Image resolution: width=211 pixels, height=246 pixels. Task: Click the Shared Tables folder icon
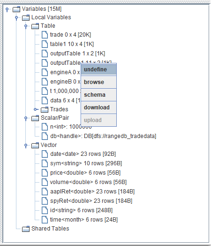(x=26, y=229)
